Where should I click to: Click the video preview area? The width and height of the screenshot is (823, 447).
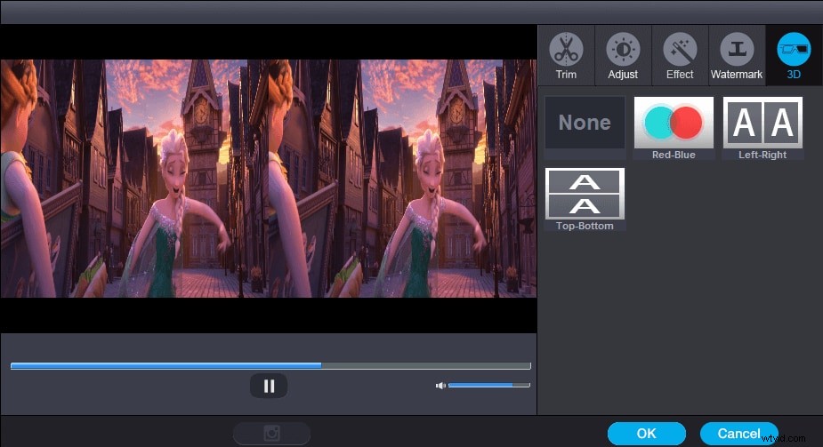(x=268, y=179)
